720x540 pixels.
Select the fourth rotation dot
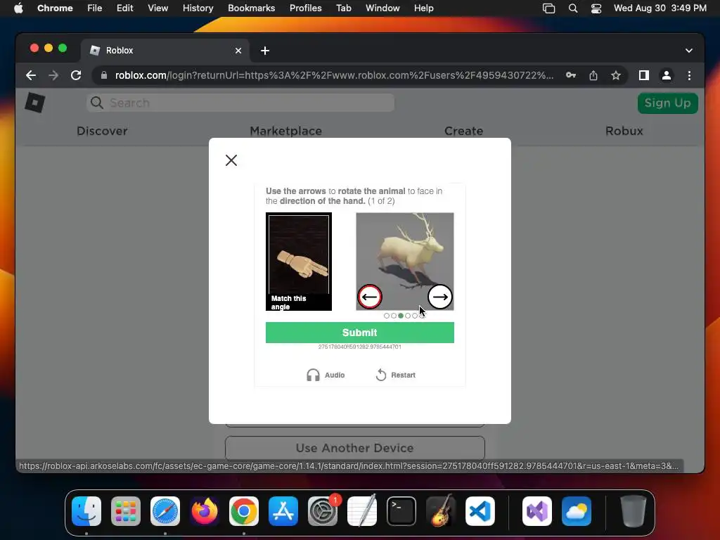point(408,316)
